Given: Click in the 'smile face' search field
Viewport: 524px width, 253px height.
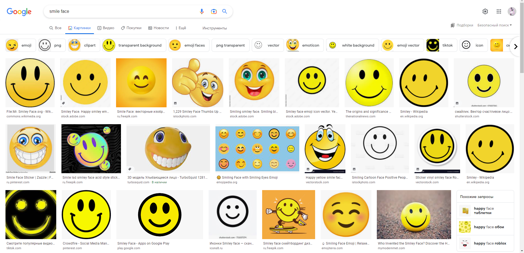Looking at the screenshot, I should tap(120, 11).
